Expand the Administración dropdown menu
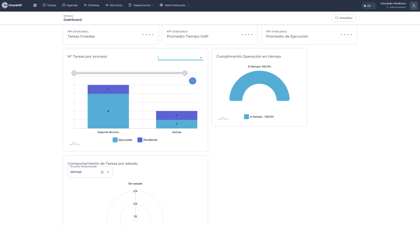Viewport: 420px width, 226px height. (174, 5)
